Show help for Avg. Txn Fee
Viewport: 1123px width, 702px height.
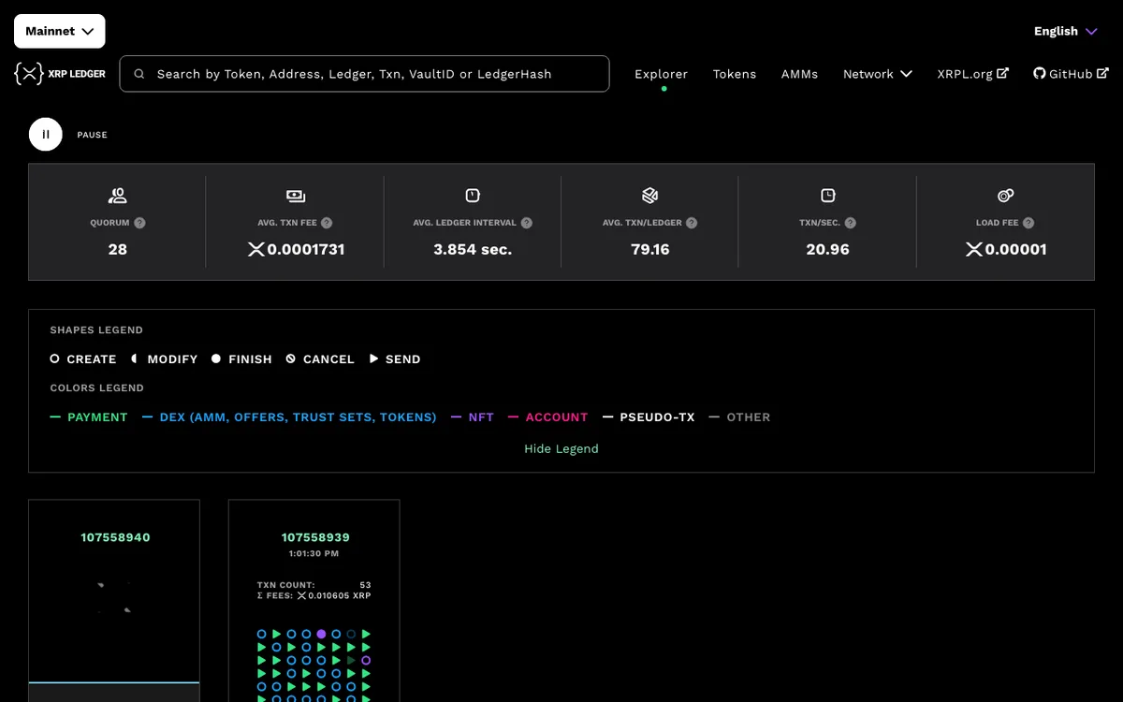tap(327, 223)
